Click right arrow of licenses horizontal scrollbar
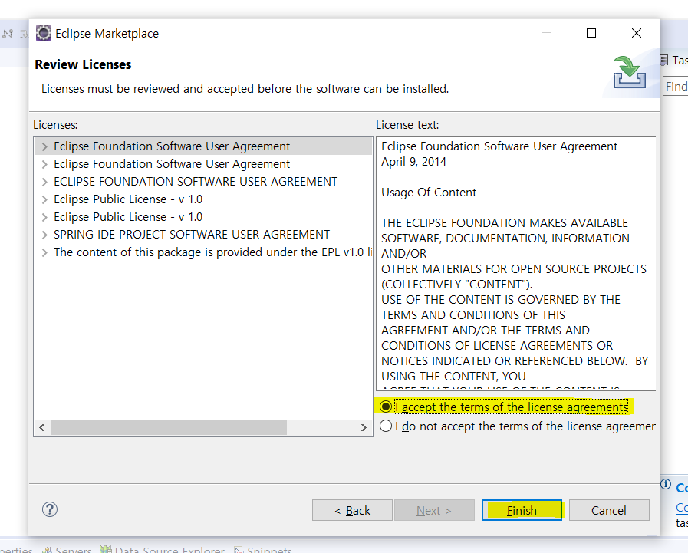This screenshot has height=553, width=688. tap(364, 427)
